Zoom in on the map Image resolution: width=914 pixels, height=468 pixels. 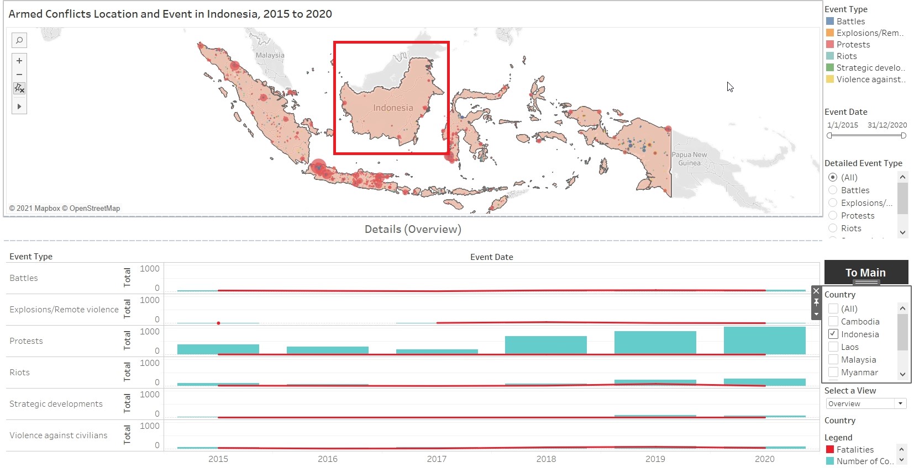(19, 61)
